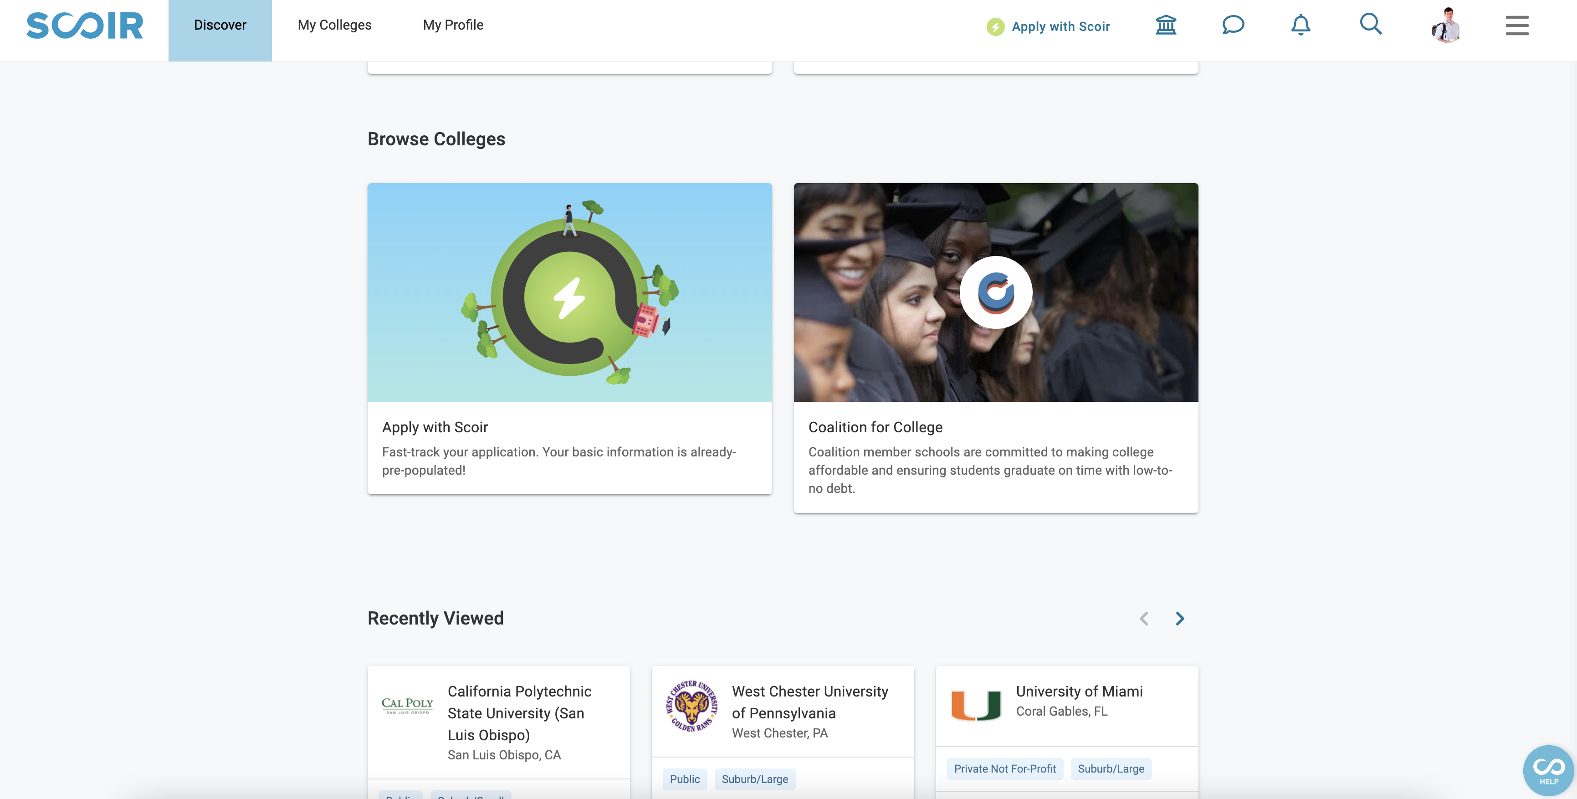Open the institution building icon

[x=1166, y=25]
